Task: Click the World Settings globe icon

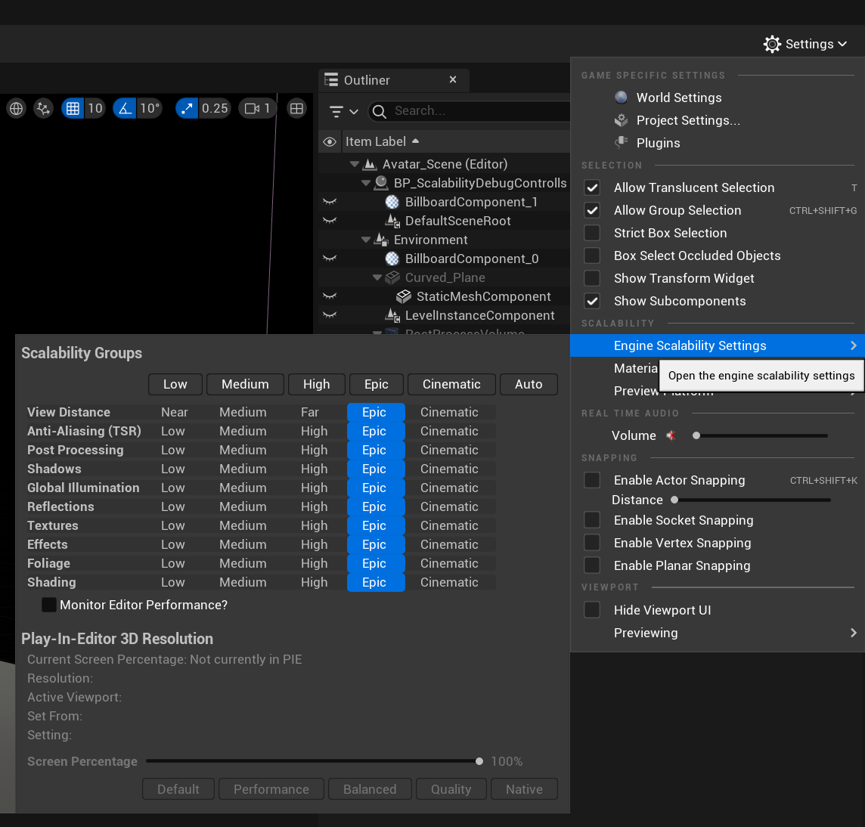Action: (x=622, y=98)
